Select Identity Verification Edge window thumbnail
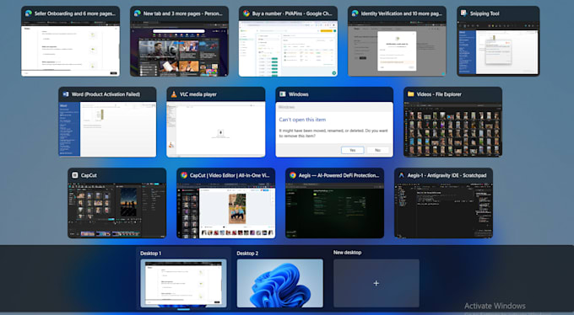This screenshot has width=574, height=315. point(397,41)
